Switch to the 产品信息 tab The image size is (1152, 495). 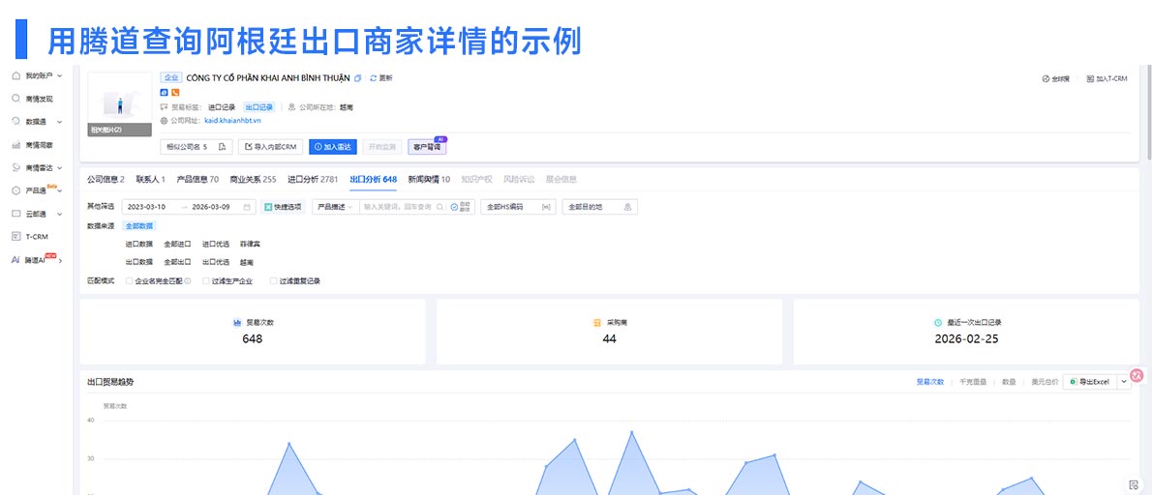[x=197, y=179]
